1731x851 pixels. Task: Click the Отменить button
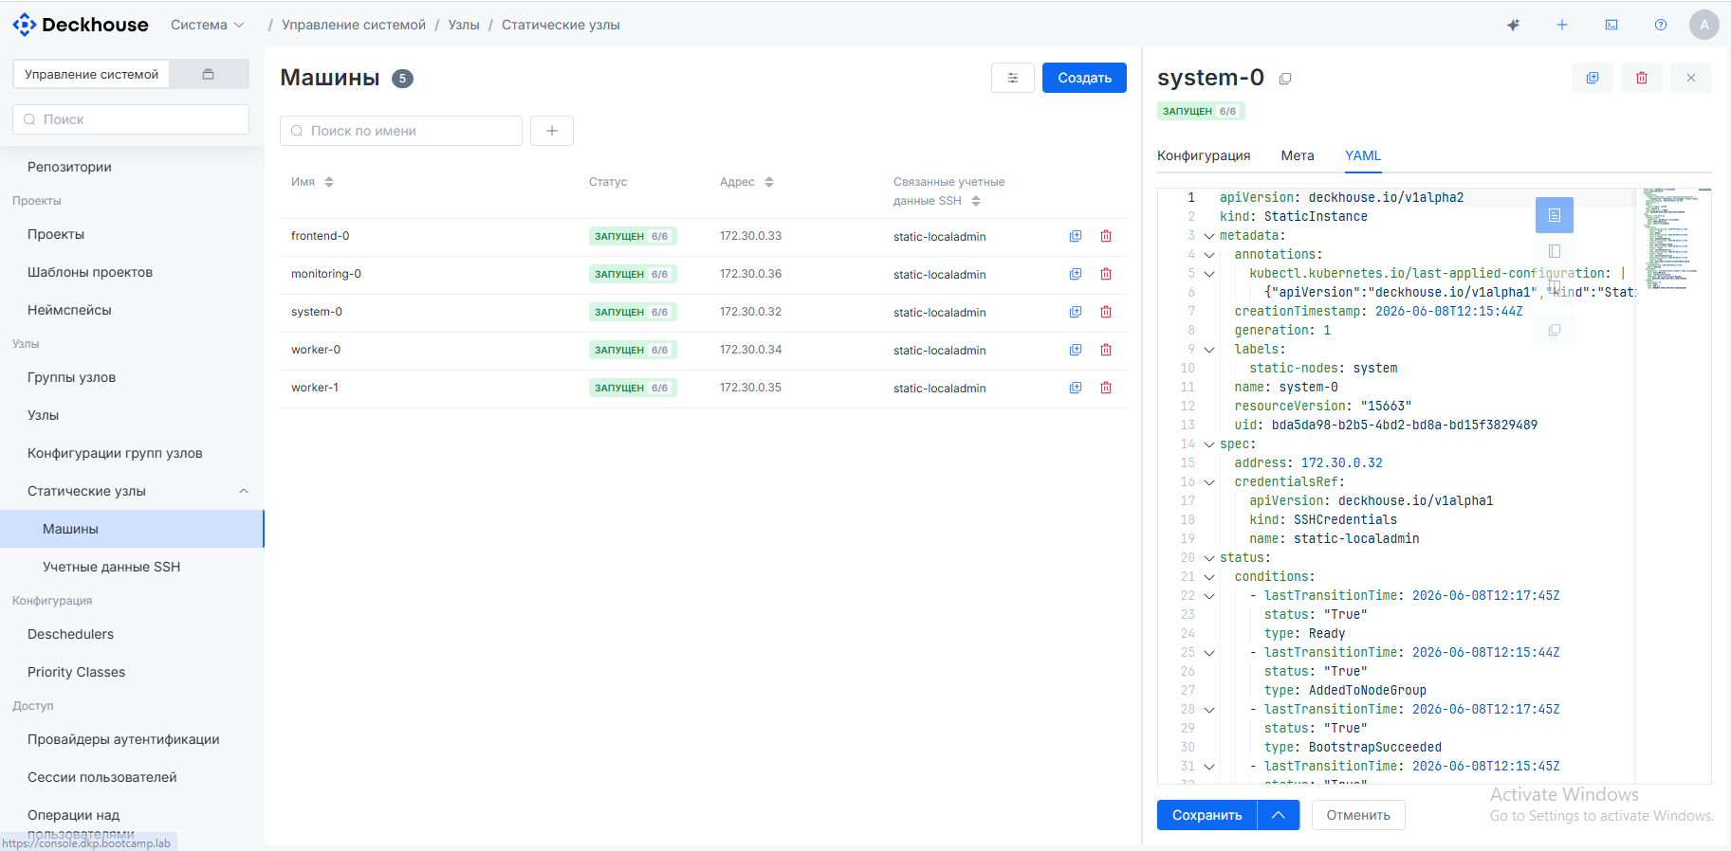[x=1358, y=815]
